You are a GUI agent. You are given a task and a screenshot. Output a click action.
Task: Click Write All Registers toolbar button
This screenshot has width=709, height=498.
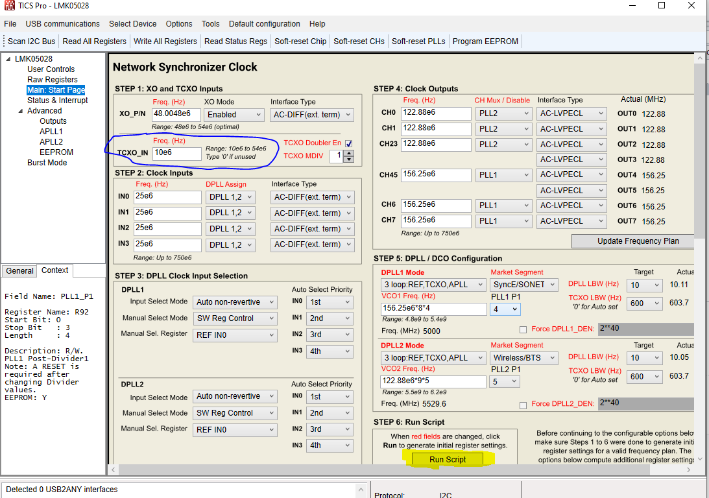[165, 41]
